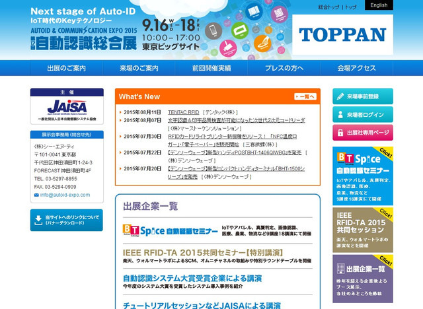Open the IEEE RFID-TA 2015 共同セッション banner

tap(363, 230)
